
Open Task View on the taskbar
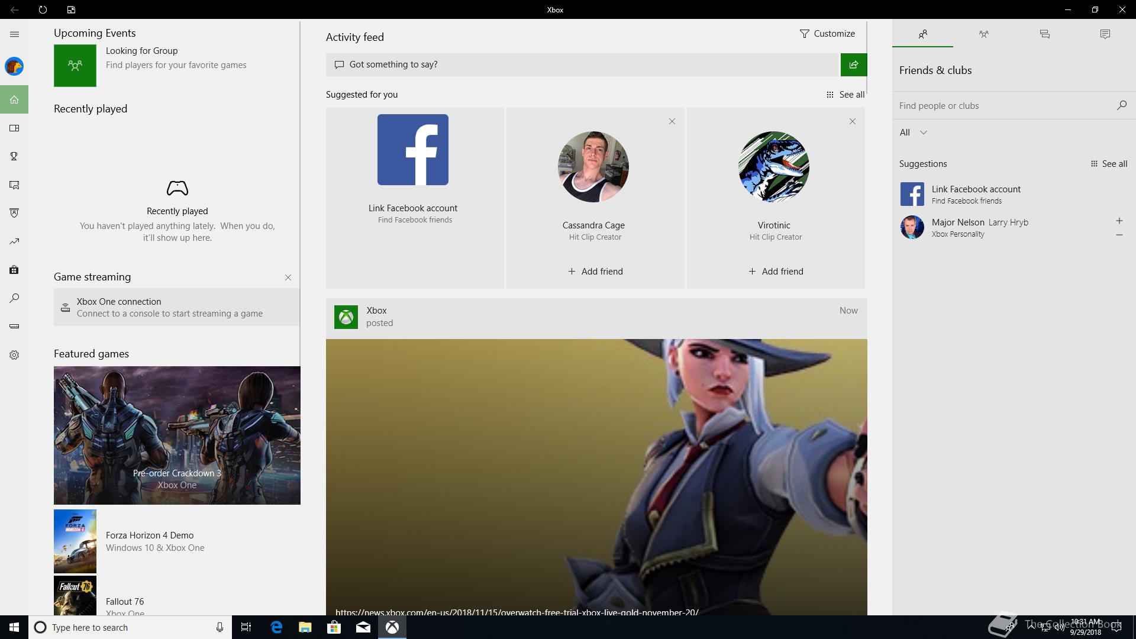tap(246, 627)
